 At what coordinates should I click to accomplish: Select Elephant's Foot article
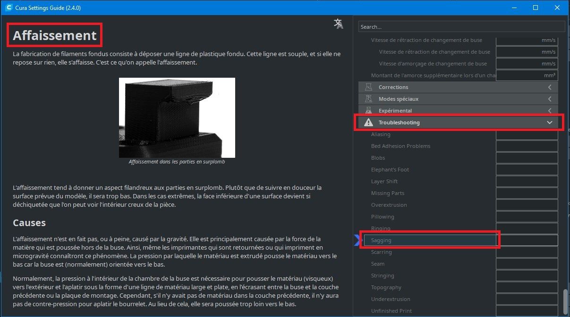pyautogui.click(x=390, y=170)
